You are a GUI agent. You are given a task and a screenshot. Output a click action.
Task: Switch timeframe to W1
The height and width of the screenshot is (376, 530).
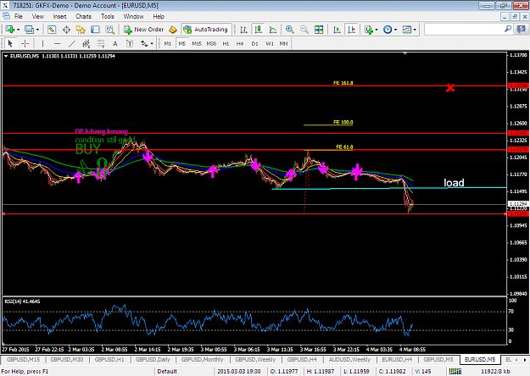point(270,43)
